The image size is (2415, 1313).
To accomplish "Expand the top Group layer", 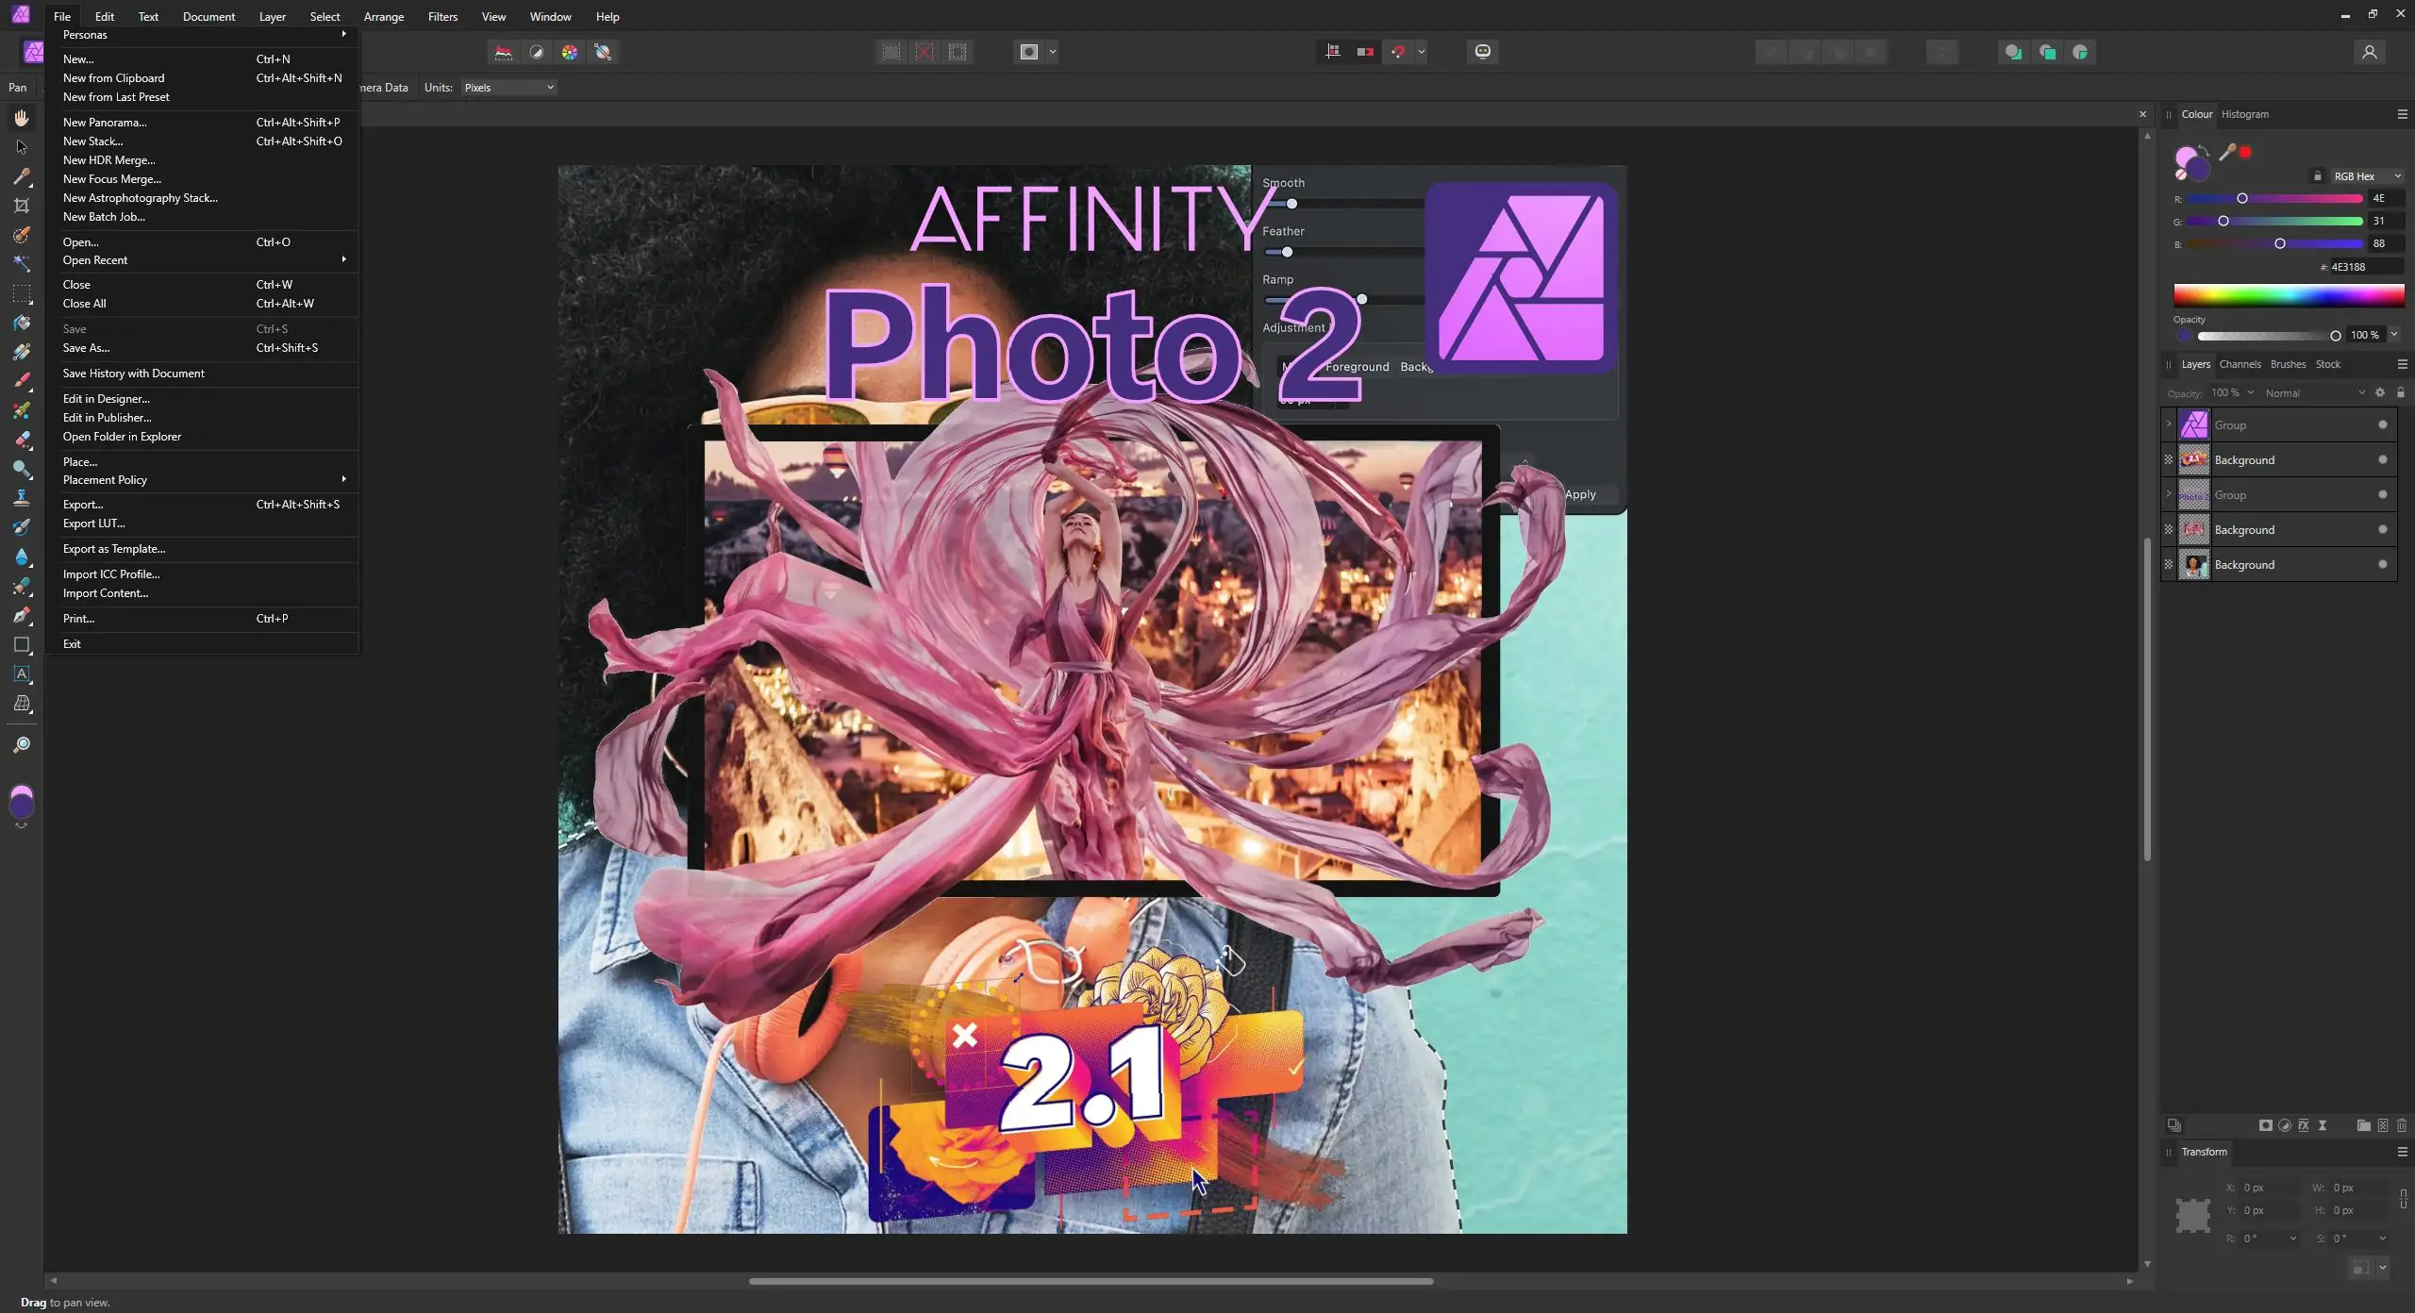I will [x=2169, y=424].
